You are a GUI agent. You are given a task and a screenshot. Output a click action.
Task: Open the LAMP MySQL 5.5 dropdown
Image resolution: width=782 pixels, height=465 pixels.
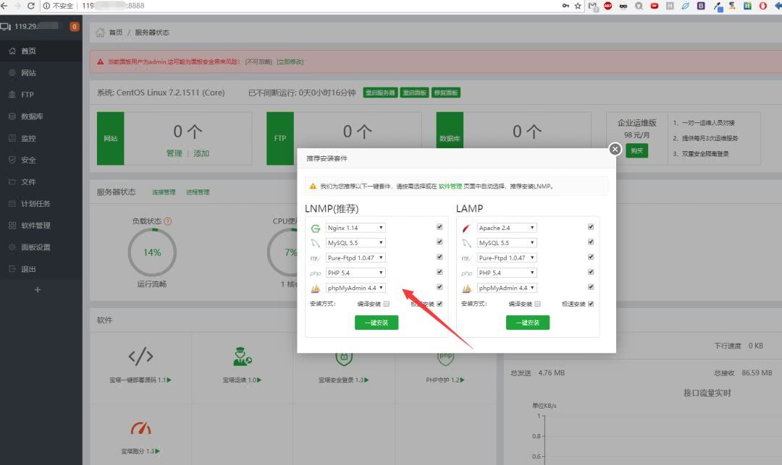coord(507,243)
